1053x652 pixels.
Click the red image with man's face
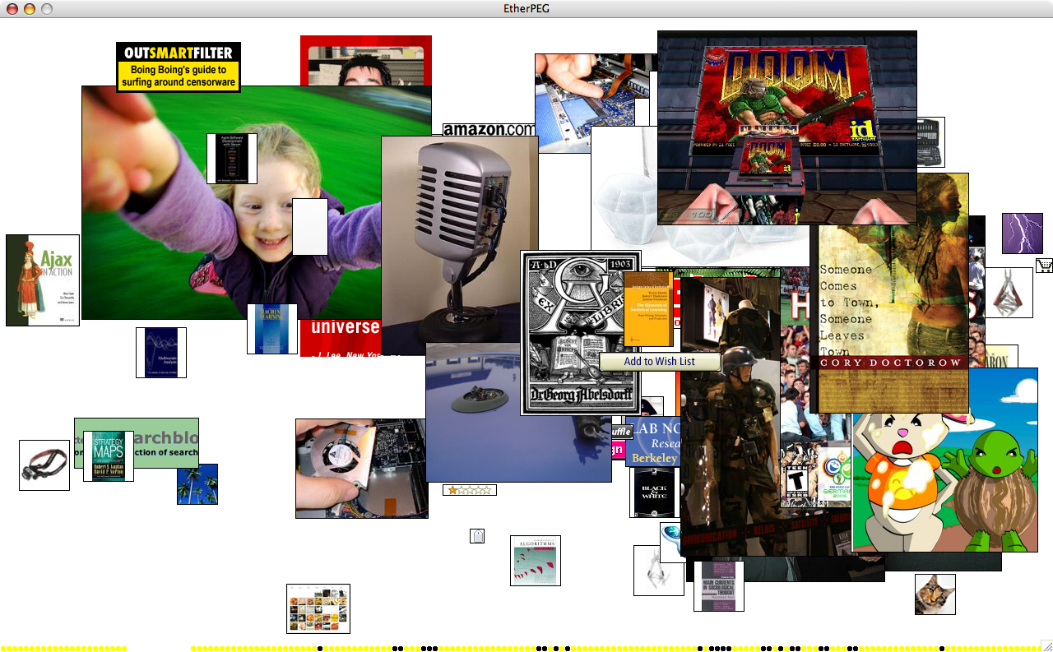pyautogui.click(x=366, y=60)
